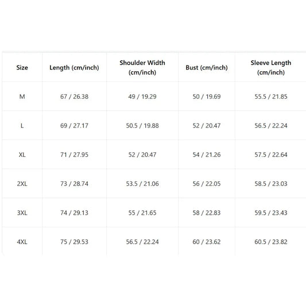This screenshot has height=306, width=306.
Task: Select the Bust (cm/inch) header
Action: coord(207,68)
